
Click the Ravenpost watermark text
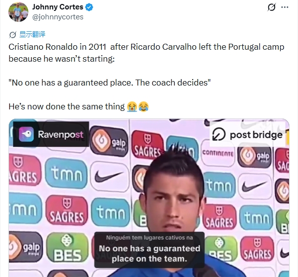coord(61,134)
